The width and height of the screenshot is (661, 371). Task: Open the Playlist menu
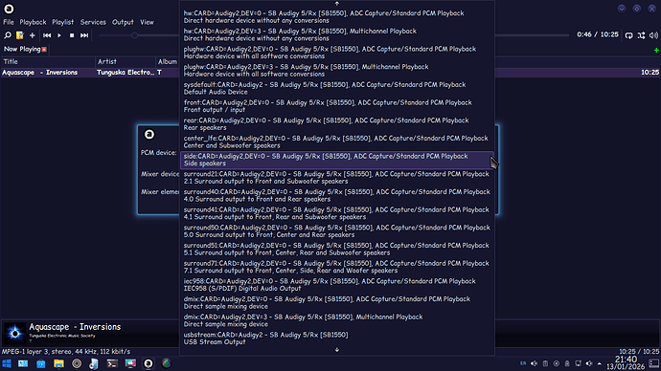(63, 22)
